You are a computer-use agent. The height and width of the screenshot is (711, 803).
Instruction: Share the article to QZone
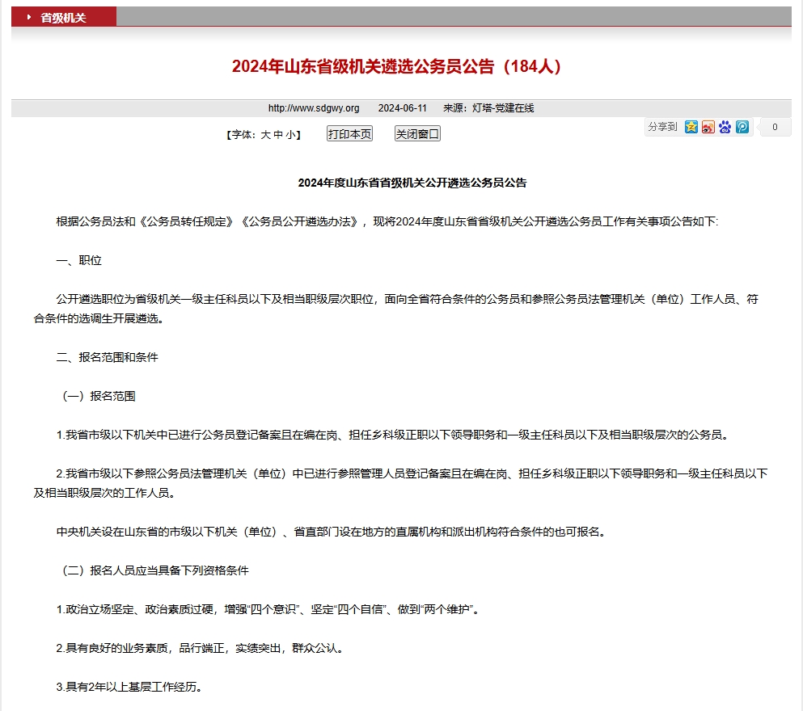tap(690, 127)
